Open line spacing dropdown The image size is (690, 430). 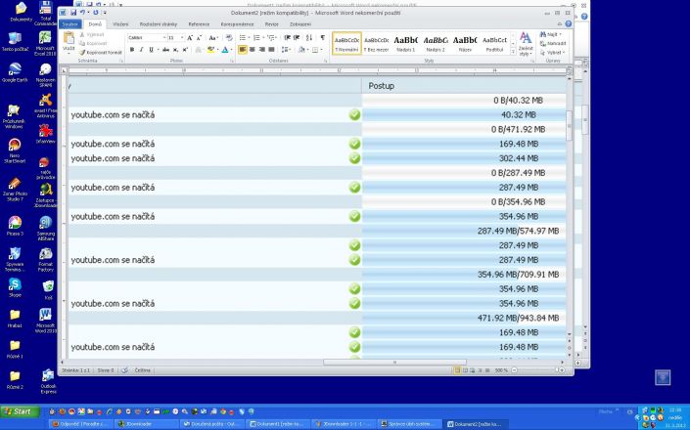(x=286, y=50)
